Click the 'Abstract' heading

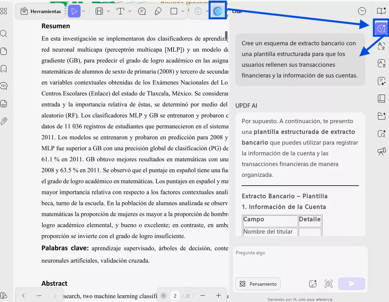tap(54, 283)
